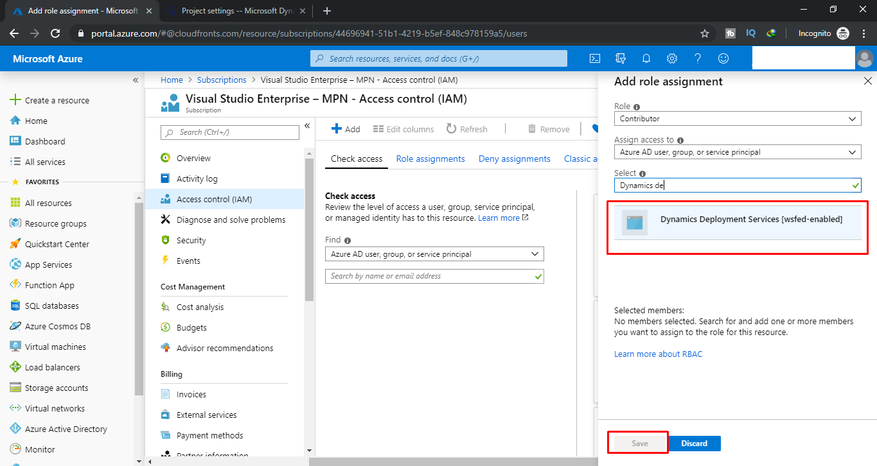The width and height of the screenshot is (877, 466).
Task: Reload the browser page
Action: (x=55, y=33)
